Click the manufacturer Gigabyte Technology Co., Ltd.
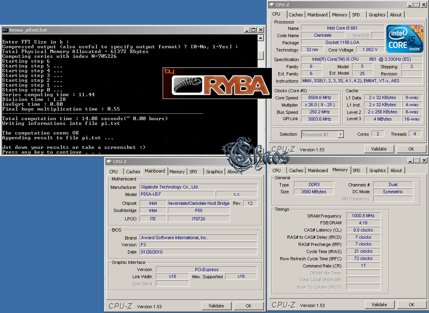 pyautogui.click(x=199, y=187)
